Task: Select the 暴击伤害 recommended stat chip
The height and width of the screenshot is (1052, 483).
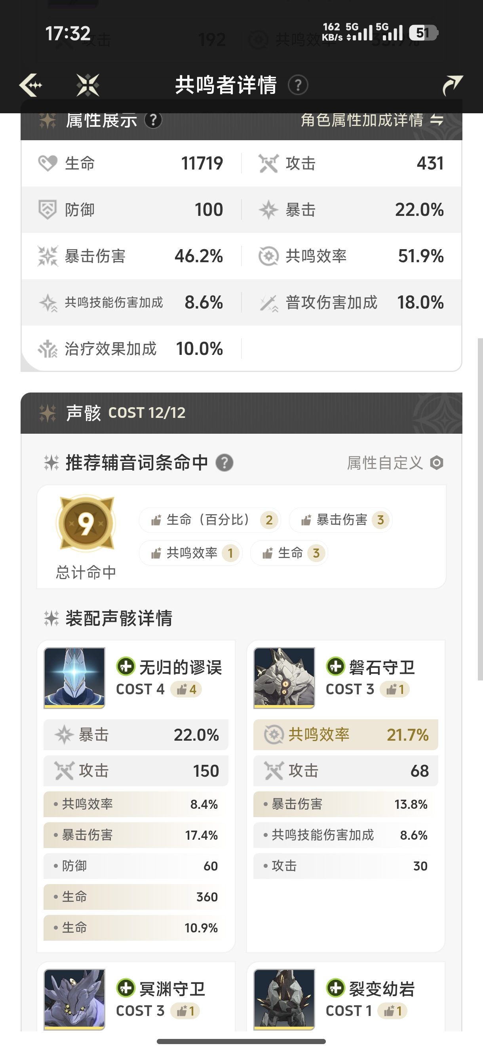Action: pos(340,520)
